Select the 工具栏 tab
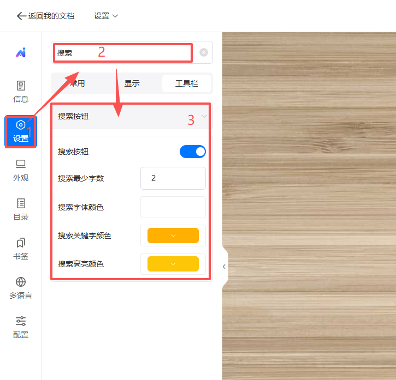Viewport: 396px width, 380px height. (186, 83)
